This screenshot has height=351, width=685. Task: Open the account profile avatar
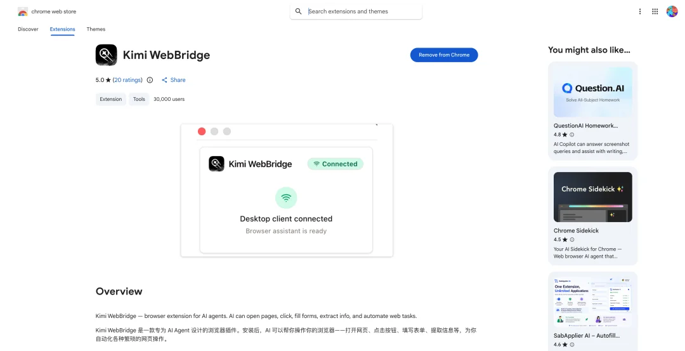[x=672, y=11]
